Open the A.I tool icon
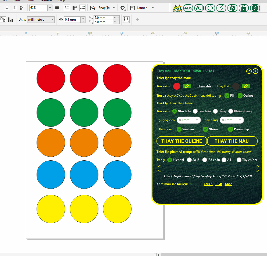Viewport: 267px width, 256px height. (x=199, y=8)
